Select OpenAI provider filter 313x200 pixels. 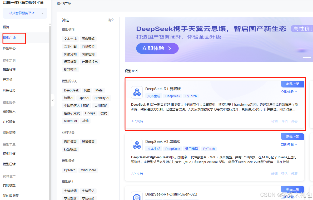pyautogui.click(x=84, y=98)
